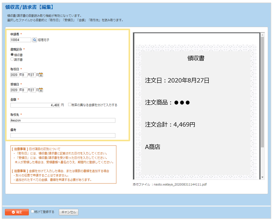Open the 取引日 calendar picker icon
The image size is (273, 221).
click(x=41, y=75)
